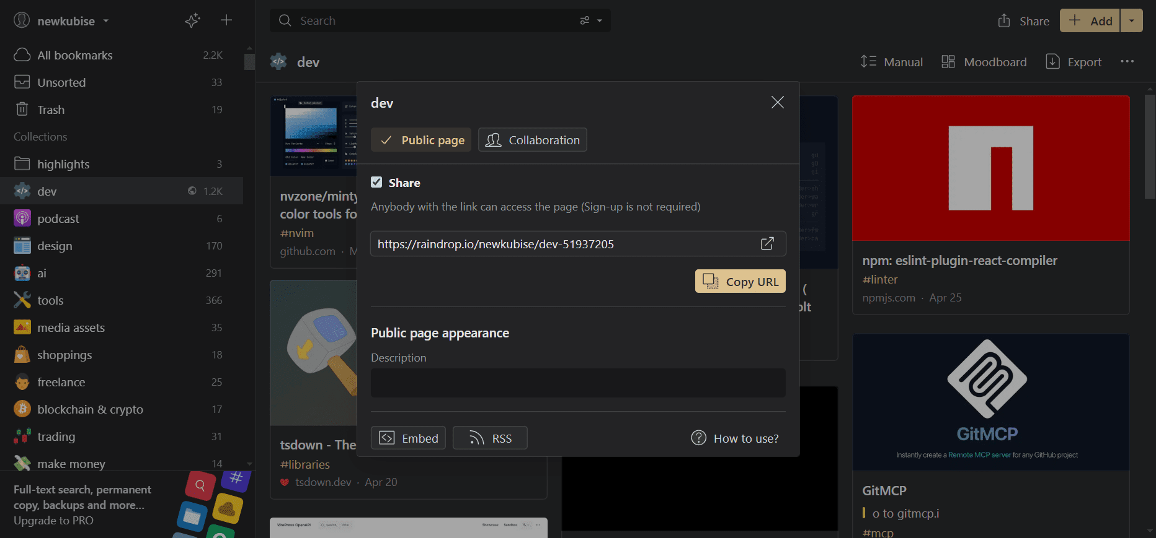Click the #mcp tag
Screen dimensions: 1156x538
(878, 532)
